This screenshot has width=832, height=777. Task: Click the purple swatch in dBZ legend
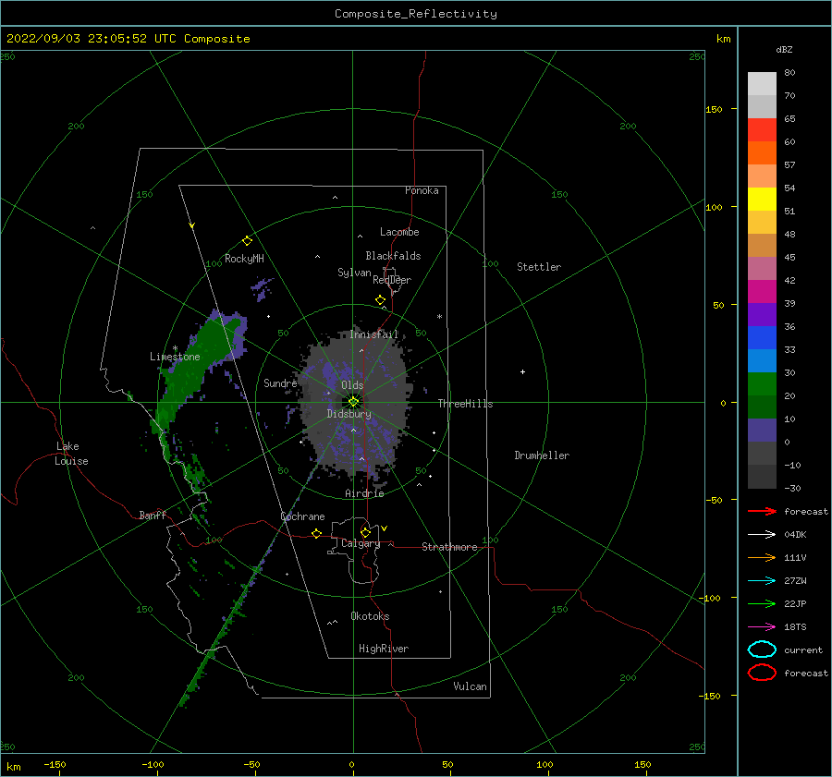(762, 314)
